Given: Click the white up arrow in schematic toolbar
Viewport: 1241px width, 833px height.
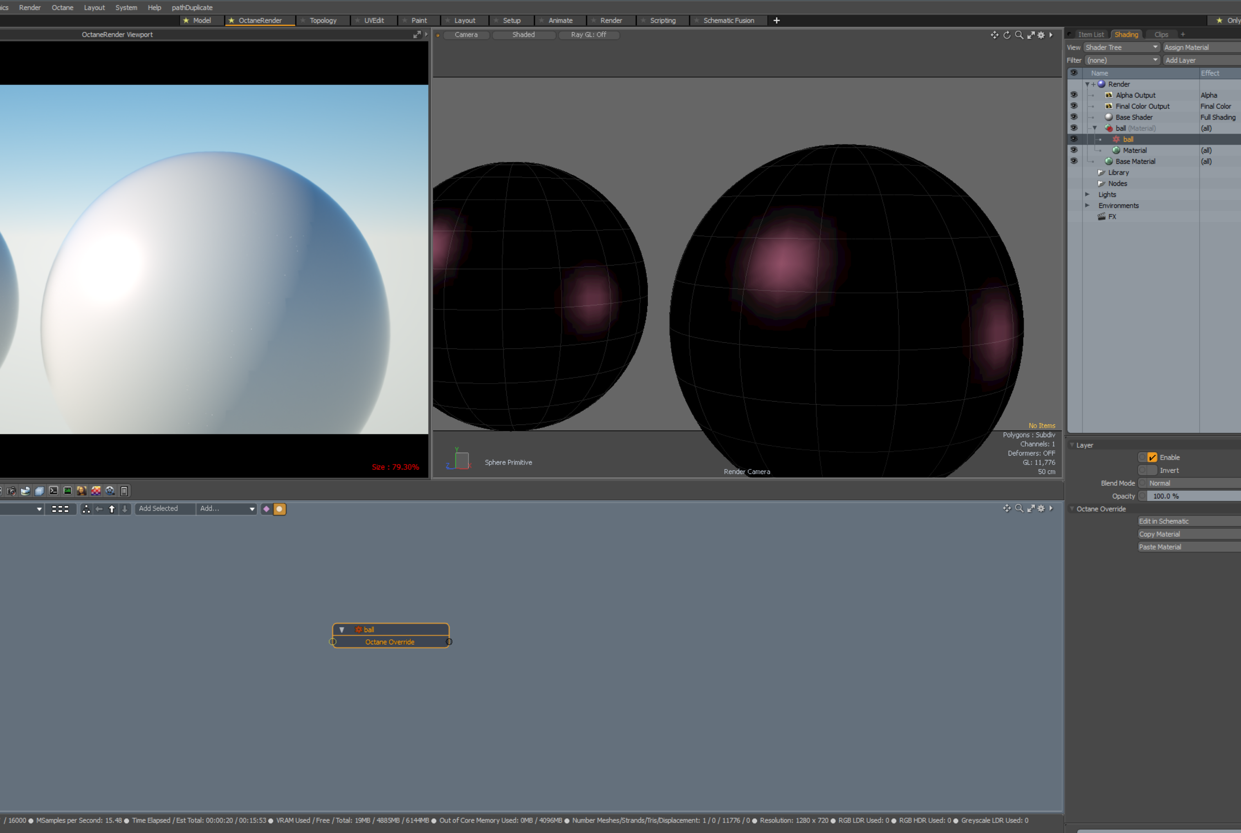Looking at the screenshot, I should (x=112, y=509).
